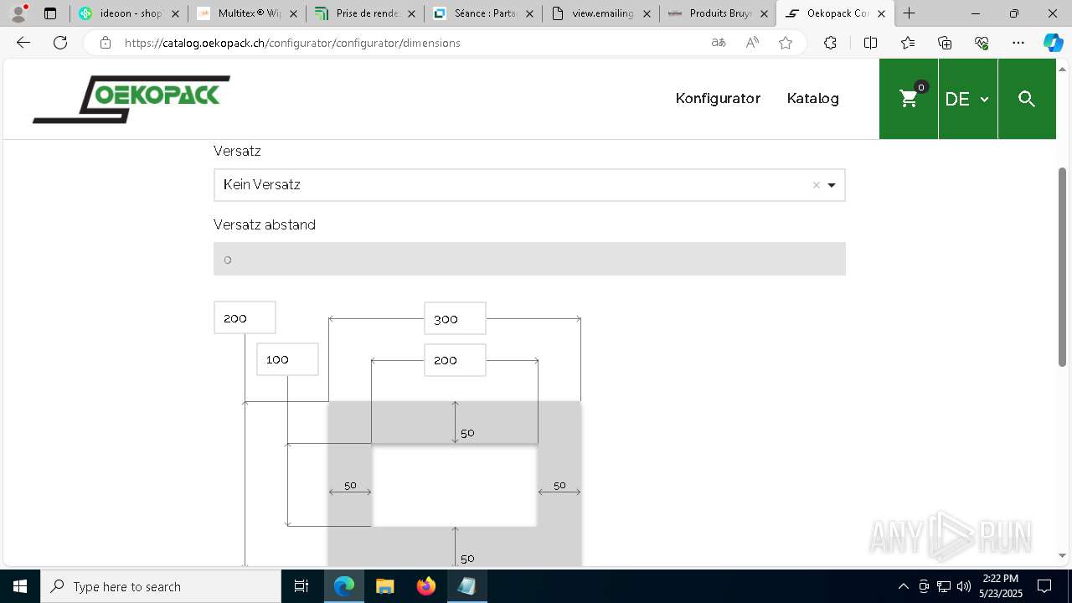Screen dimensions: 1072x603
Task: Toggle split screen view icon
Action: (x=870, y=43)
